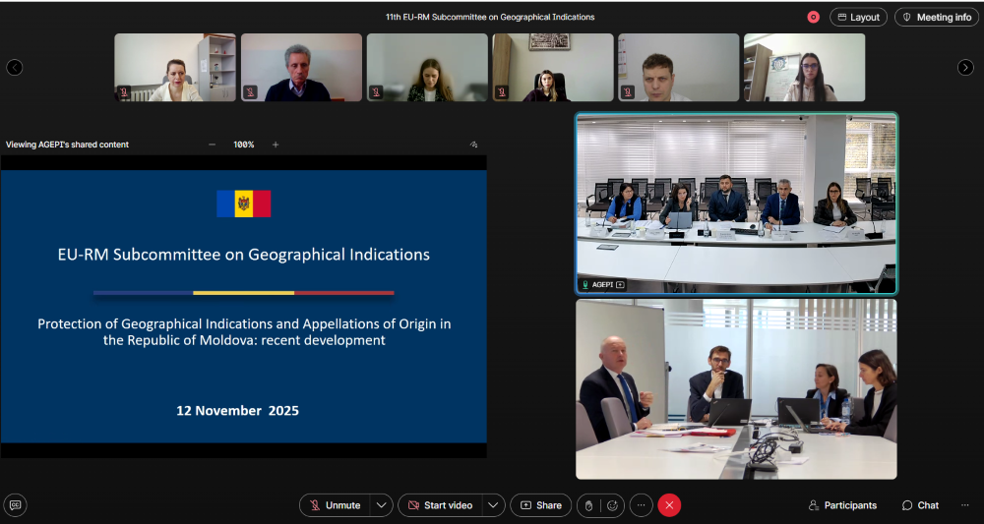
Task: Click the red recording indicator icon
Action: [814, 17]
